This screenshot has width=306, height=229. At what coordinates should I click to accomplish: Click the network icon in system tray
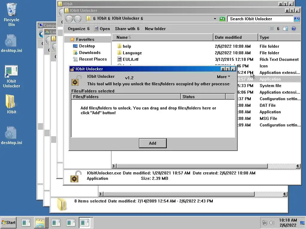click(265, 222)
